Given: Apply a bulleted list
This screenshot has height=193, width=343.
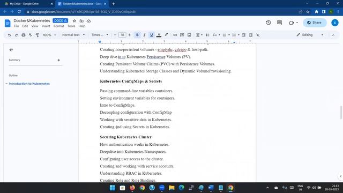Looking at the screenshot, I should coord(225,35).
